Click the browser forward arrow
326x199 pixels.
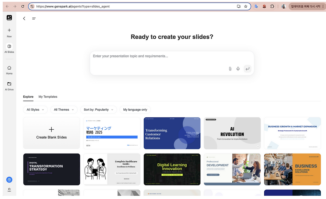tap(15, 6)
